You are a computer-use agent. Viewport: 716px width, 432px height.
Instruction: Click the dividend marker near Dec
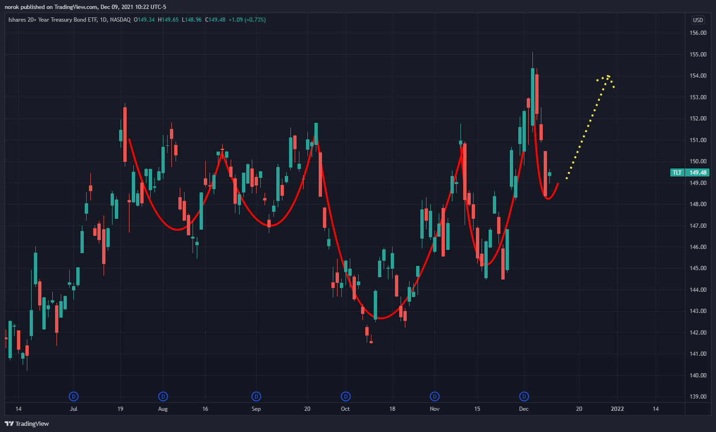tap(524, 397)
